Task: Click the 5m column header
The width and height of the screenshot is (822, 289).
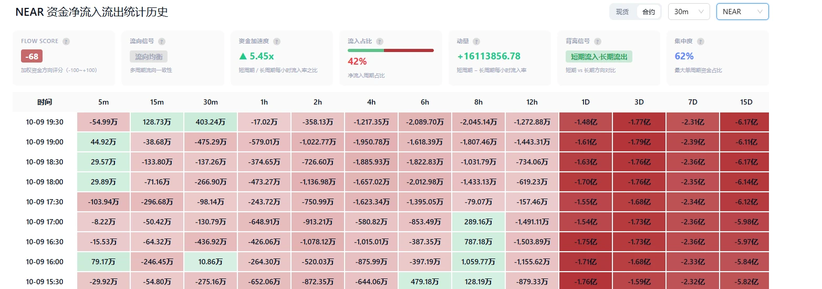Action: pos(103,102)
